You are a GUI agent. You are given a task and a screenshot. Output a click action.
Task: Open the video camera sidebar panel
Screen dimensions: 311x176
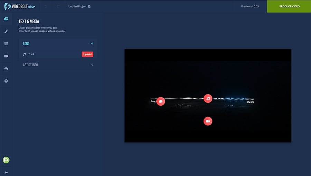[6, 56]
